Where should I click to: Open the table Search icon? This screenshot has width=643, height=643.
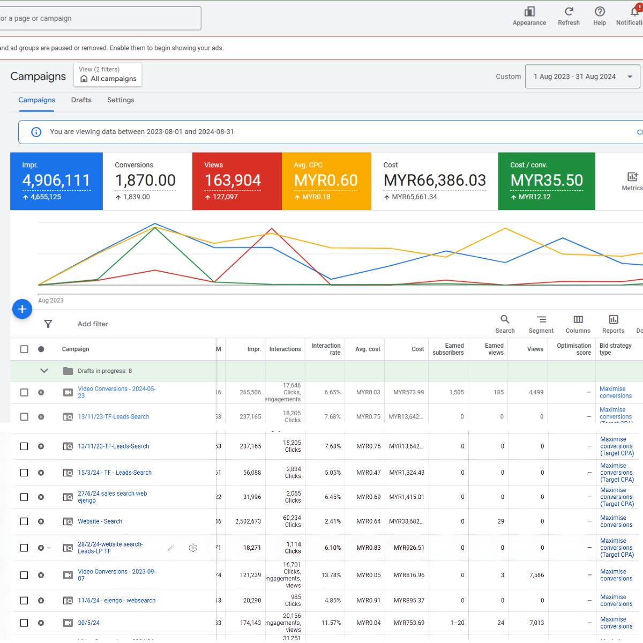pyautogui.click(x=505, y=320)
